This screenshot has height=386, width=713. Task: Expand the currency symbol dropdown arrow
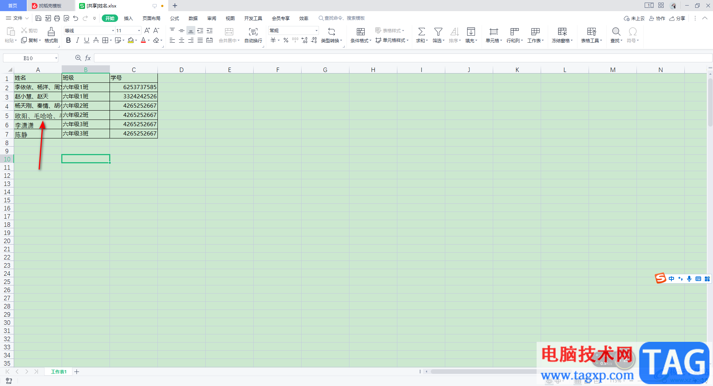[x=279, y=40]
